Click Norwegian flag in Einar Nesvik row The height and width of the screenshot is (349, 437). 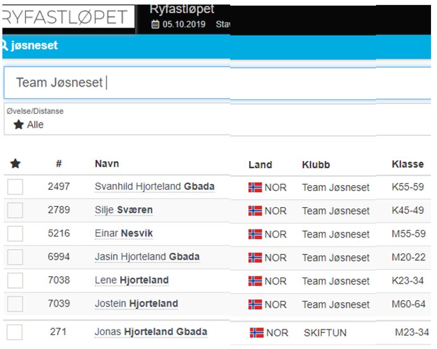255,234
